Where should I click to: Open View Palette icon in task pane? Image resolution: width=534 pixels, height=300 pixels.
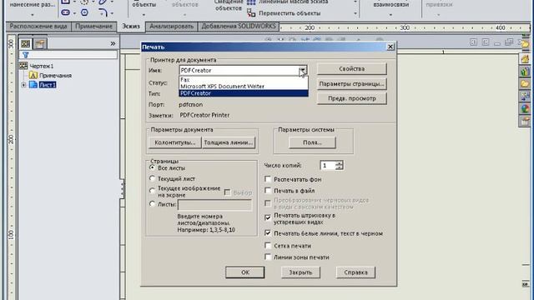525,97
